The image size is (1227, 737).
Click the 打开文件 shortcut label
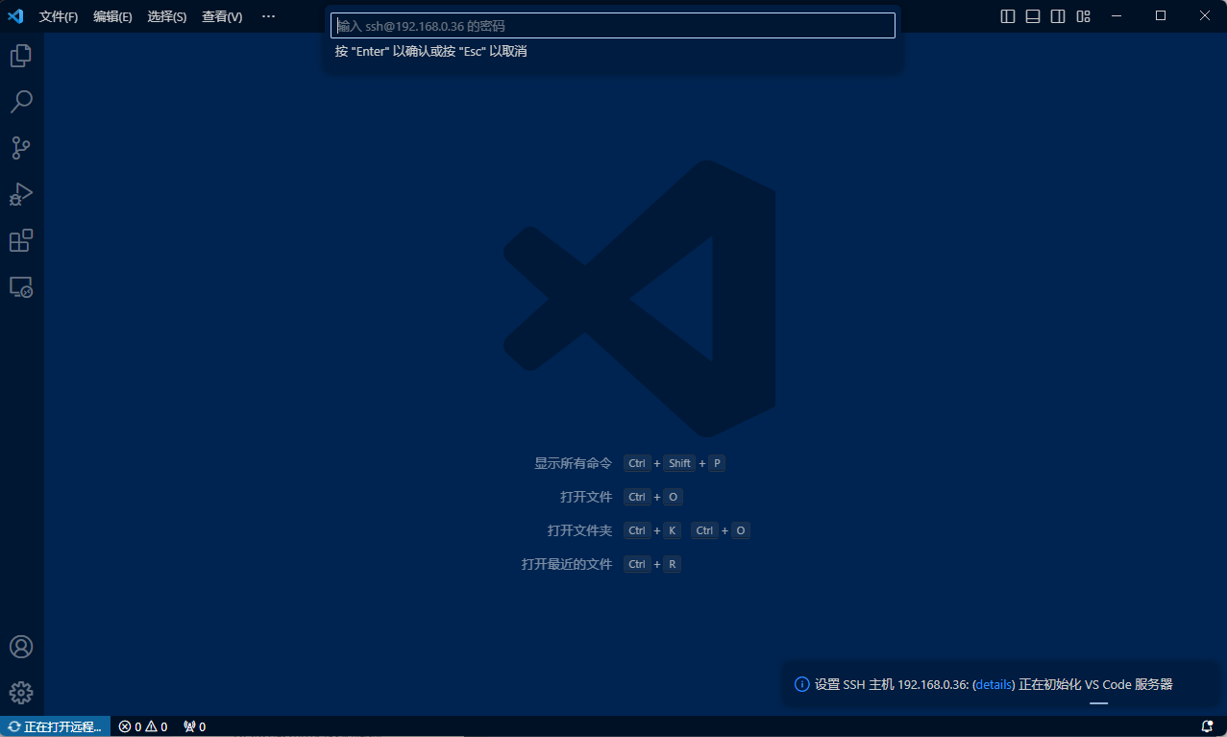[586, 497]
